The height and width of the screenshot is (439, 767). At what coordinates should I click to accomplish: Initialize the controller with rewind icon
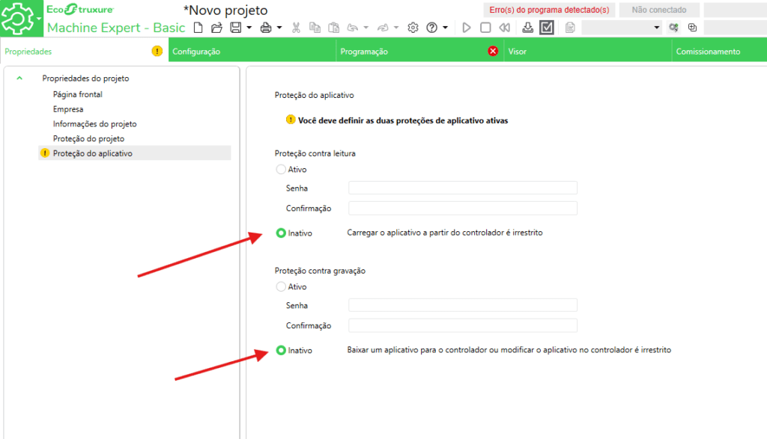point(504,28)
